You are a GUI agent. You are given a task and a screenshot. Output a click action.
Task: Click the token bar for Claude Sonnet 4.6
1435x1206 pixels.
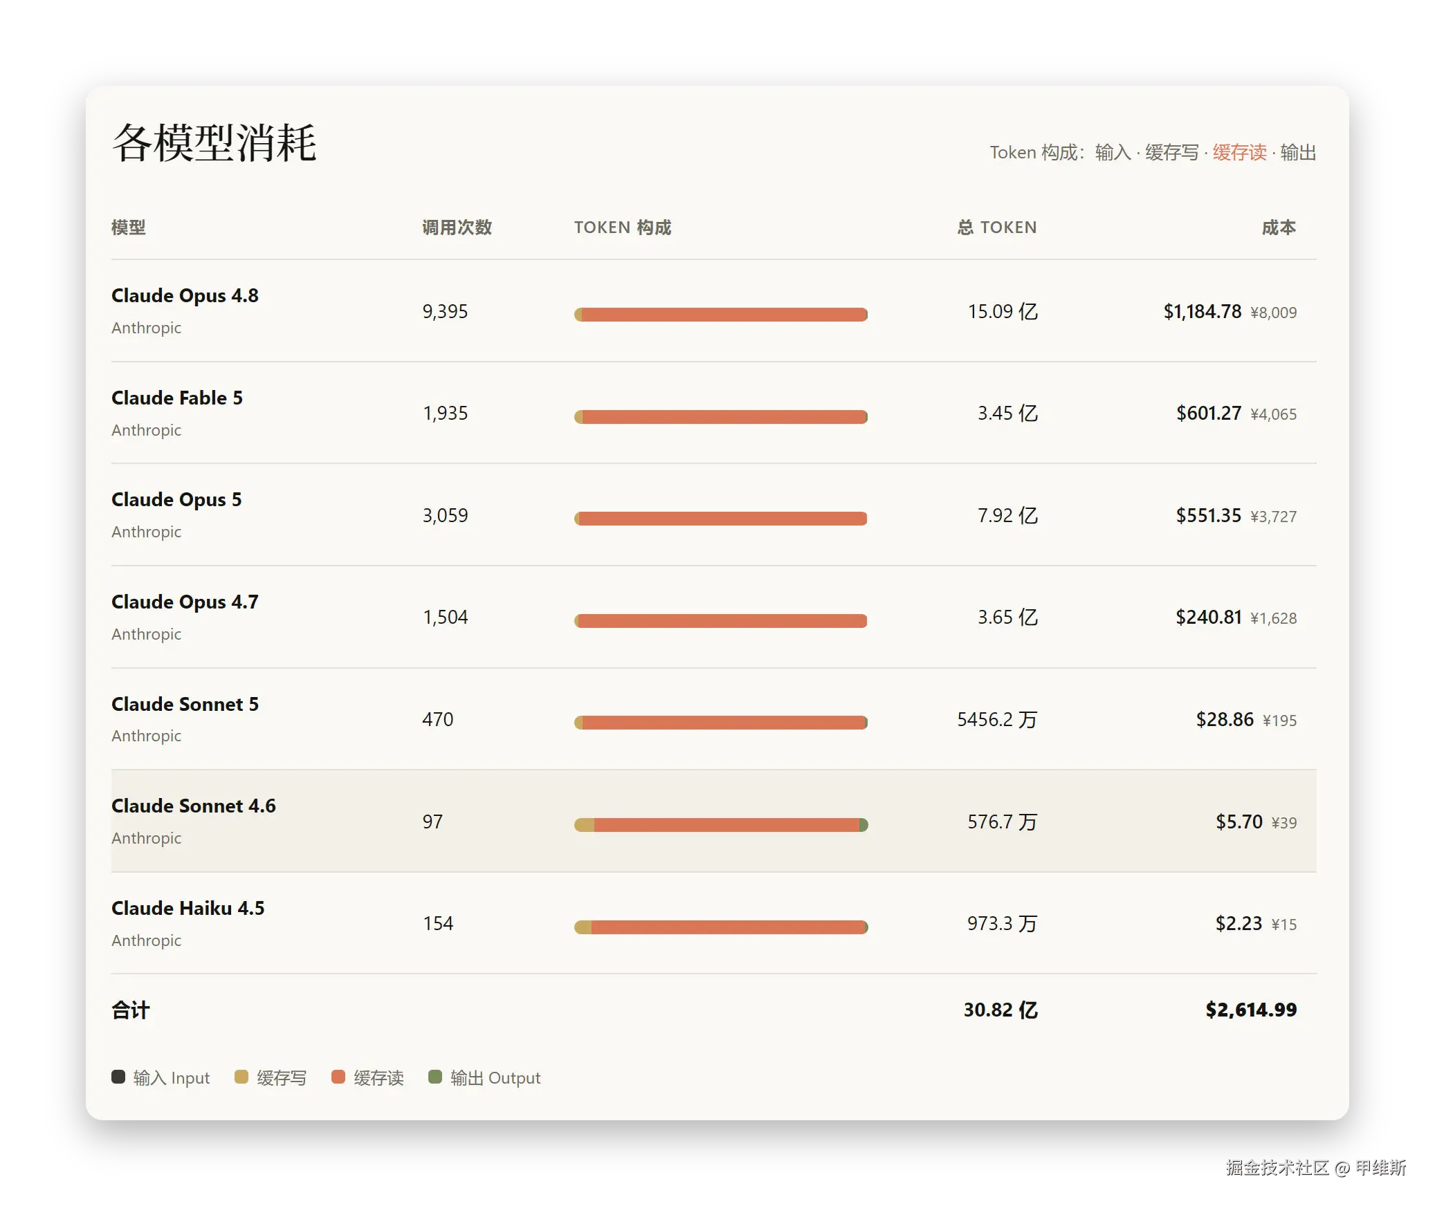point(721,825)
